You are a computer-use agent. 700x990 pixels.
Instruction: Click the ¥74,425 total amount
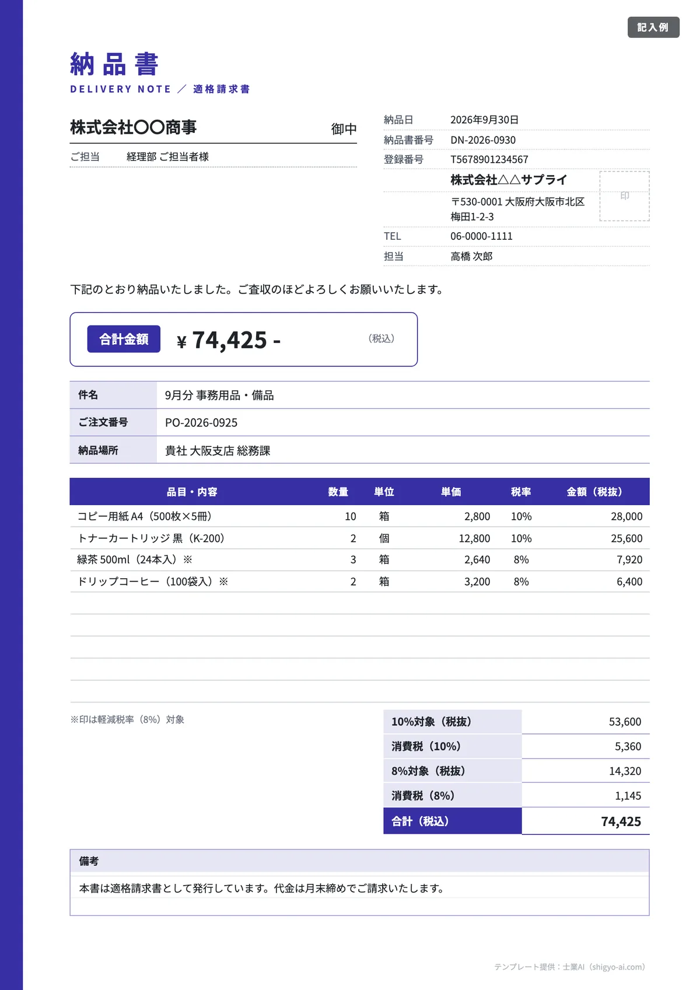[229, 340]
